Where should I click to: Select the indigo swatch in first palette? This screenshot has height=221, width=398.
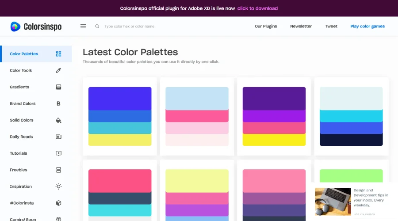[x=120, y=99]
